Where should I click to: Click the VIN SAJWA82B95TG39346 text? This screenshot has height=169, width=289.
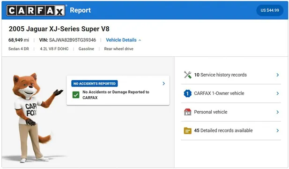(67, 40)
